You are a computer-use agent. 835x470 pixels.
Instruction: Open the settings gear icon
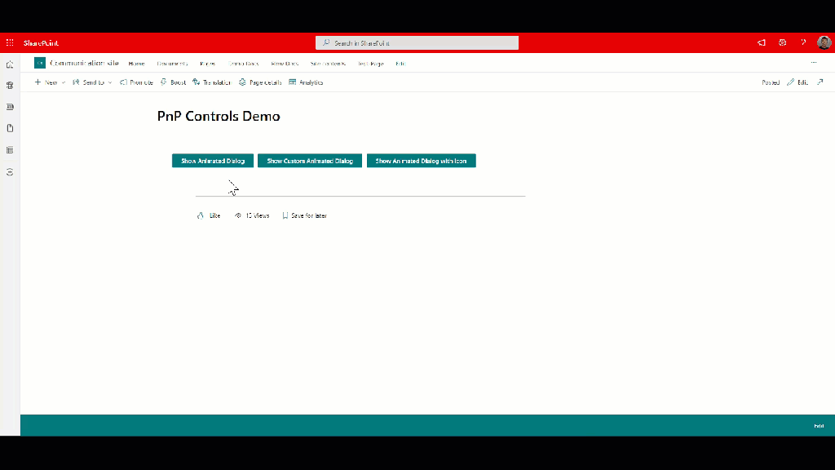point(782,42)
